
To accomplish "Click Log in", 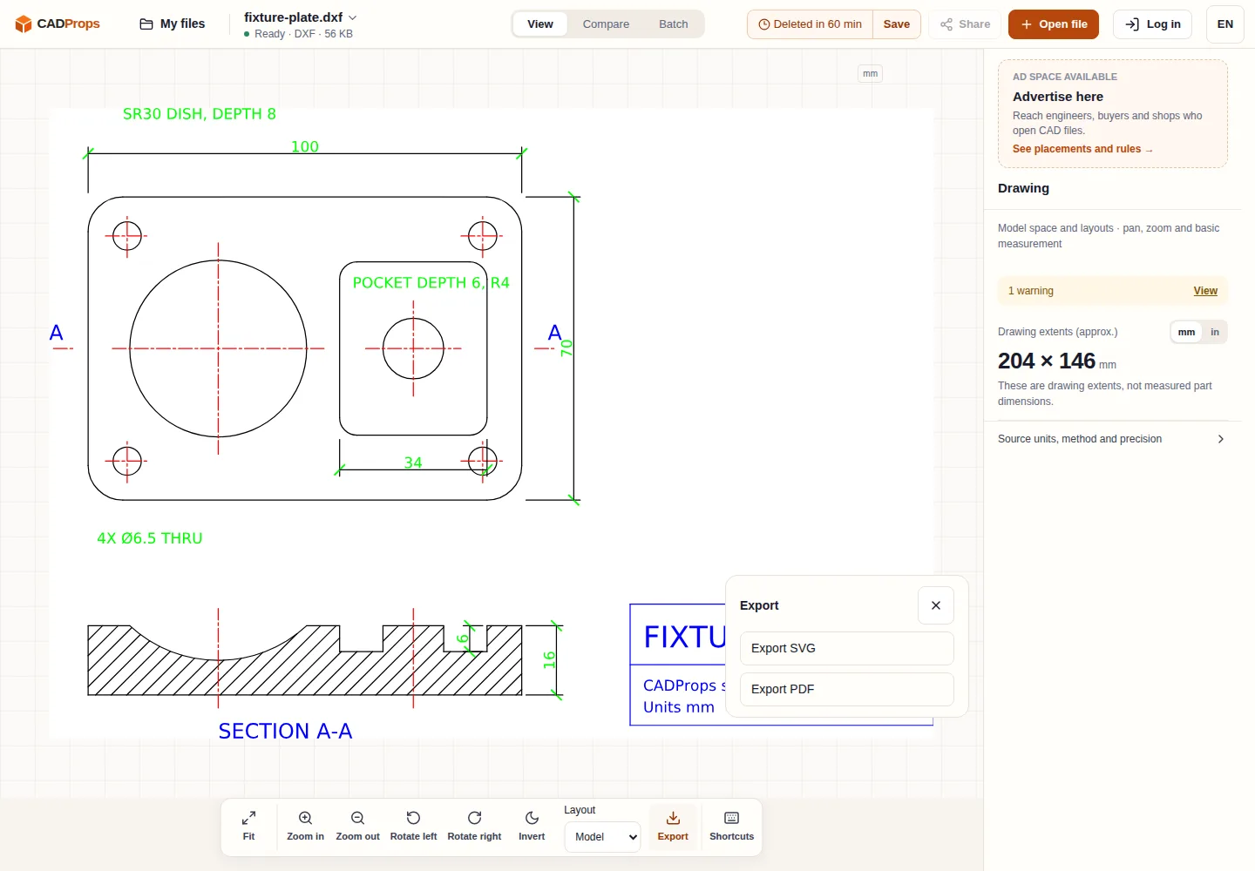I will click(1152, 24).
